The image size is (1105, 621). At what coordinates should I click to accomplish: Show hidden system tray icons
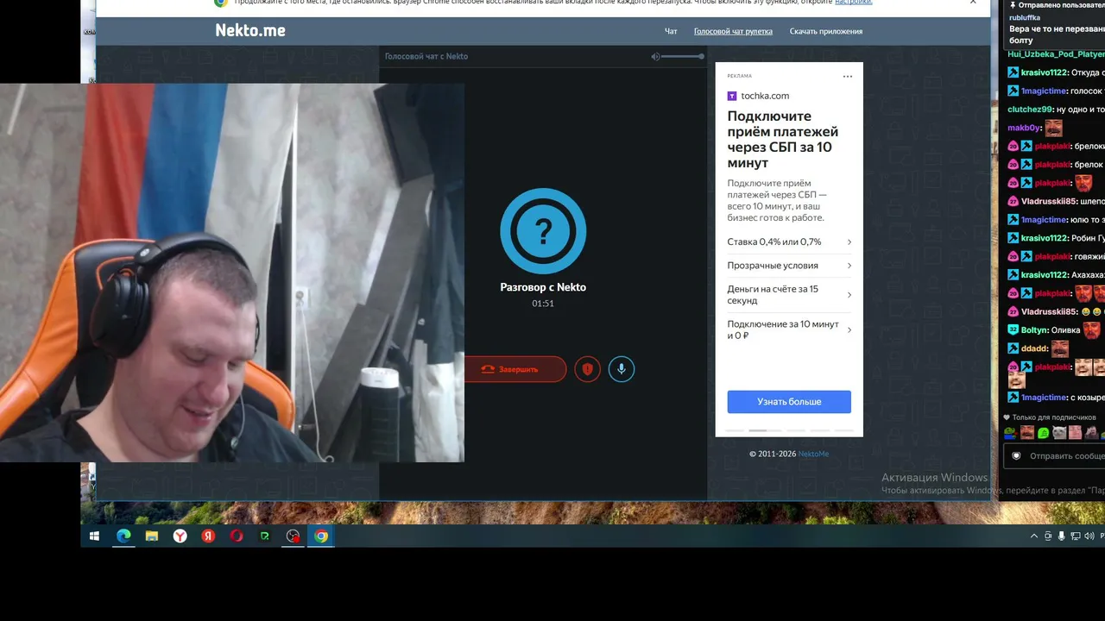1034,536
